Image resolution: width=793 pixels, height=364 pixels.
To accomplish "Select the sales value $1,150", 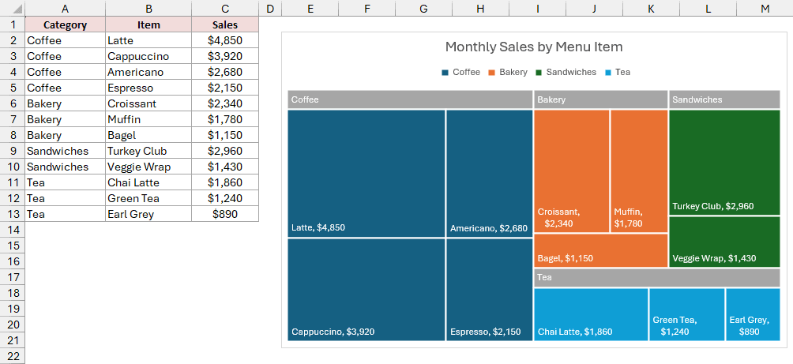I will point(225,135).
